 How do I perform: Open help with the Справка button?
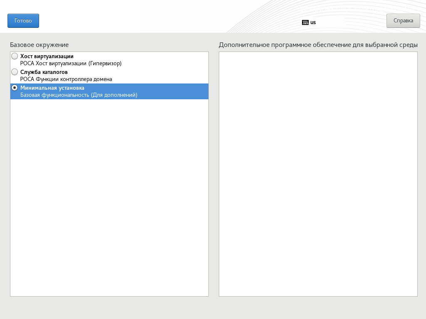click(403, 21)
